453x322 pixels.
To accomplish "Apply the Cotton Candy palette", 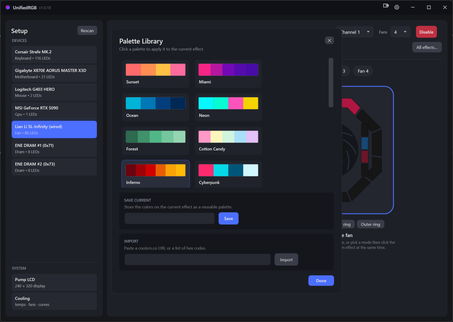I will tap(228, 141).
